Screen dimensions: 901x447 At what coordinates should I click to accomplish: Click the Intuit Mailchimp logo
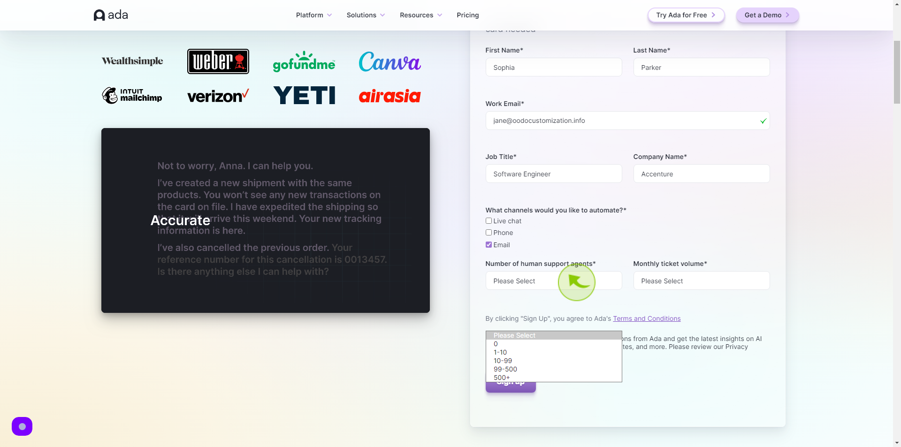pyautogui.click(x=132, y=96)
